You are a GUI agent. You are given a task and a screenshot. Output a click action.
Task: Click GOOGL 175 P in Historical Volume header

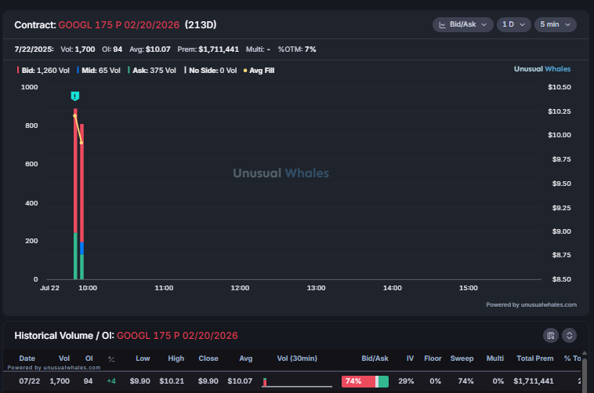[x=177, y=336]
